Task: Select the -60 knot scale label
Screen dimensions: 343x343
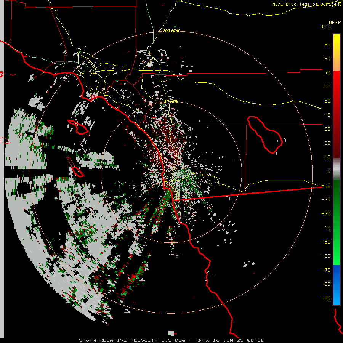Action: (x=326, y=256)
